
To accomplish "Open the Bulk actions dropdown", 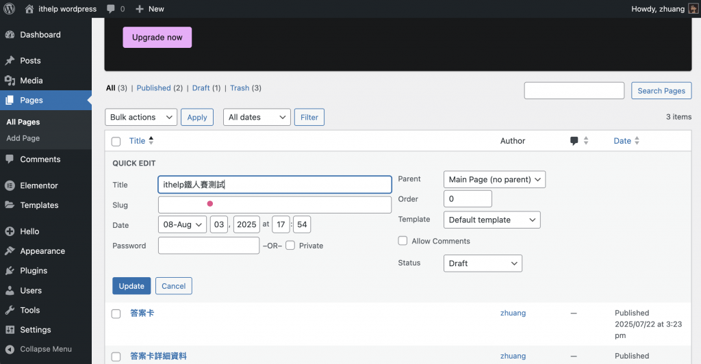I will click(141, 117).
